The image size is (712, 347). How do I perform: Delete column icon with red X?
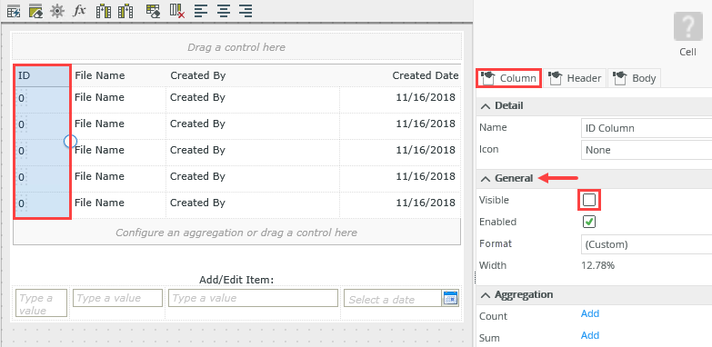(x=177, y=10)
